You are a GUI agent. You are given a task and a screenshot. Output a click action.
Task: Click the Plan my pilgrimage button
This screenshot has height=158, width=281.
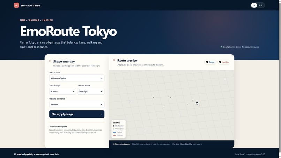pos(77,114)
